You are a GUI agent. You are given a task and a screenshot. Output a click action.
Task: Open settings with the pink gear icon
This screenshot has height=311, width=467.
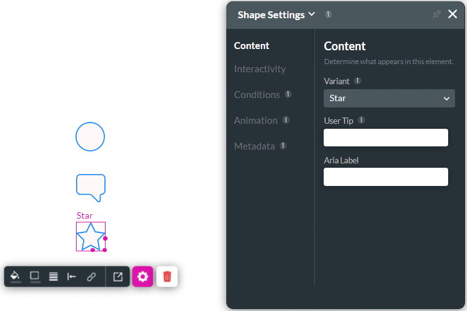click(x=143, y=276)
